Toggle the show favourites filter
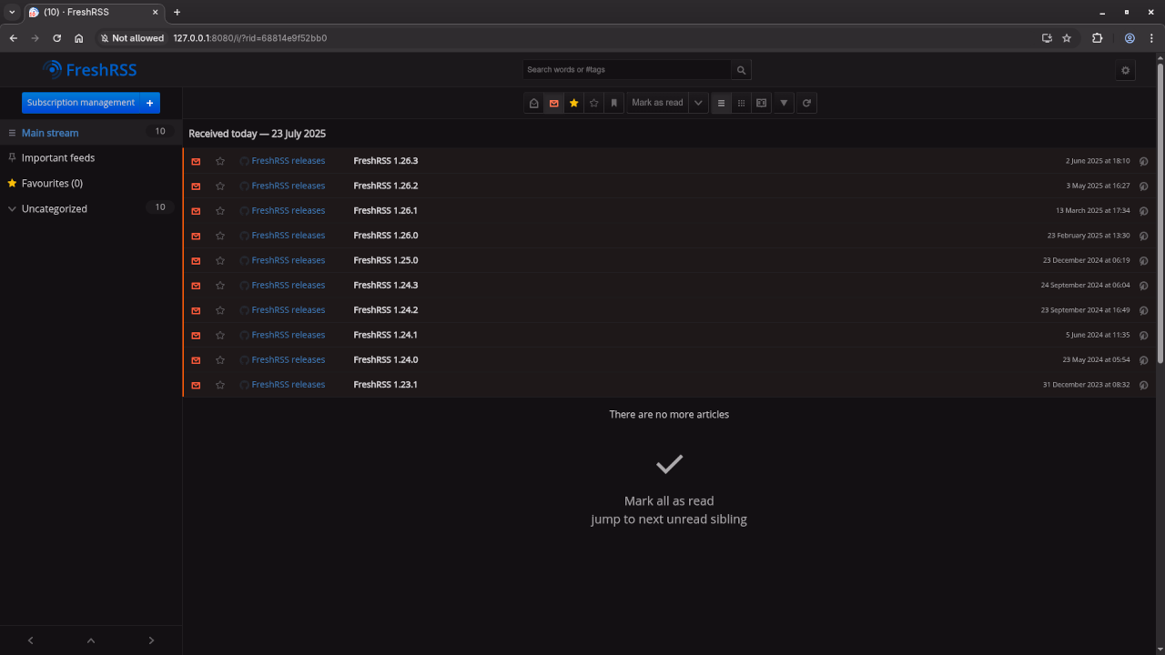The image size is (1165, 655). point(574,103)
